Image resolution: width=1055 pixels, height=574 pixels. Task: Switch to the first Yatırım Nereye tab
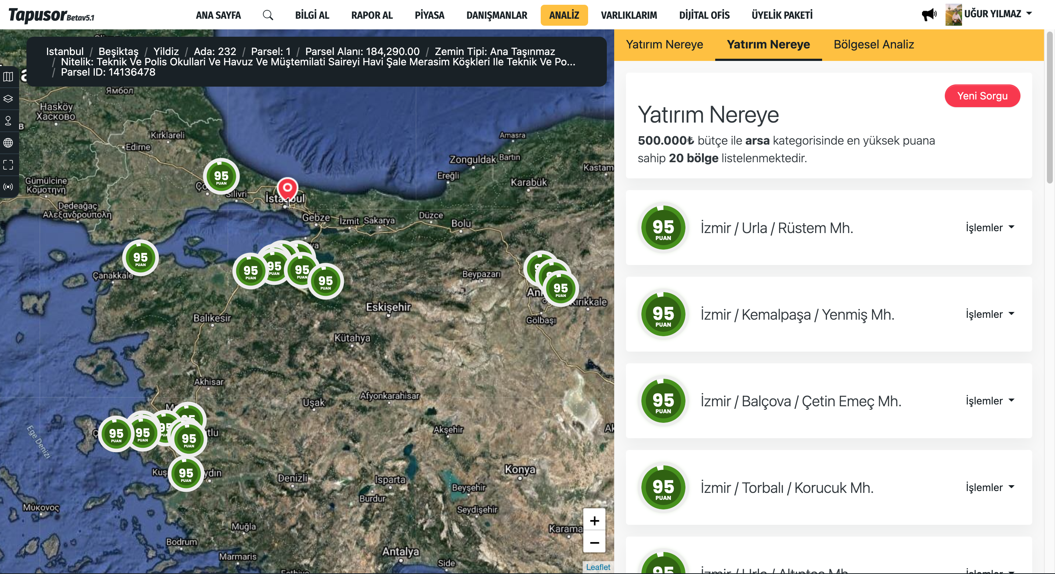pos(664,44)
